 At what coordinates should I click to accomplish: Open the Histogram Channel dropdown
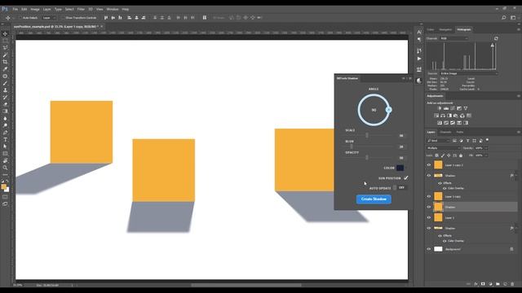point(454,38)
